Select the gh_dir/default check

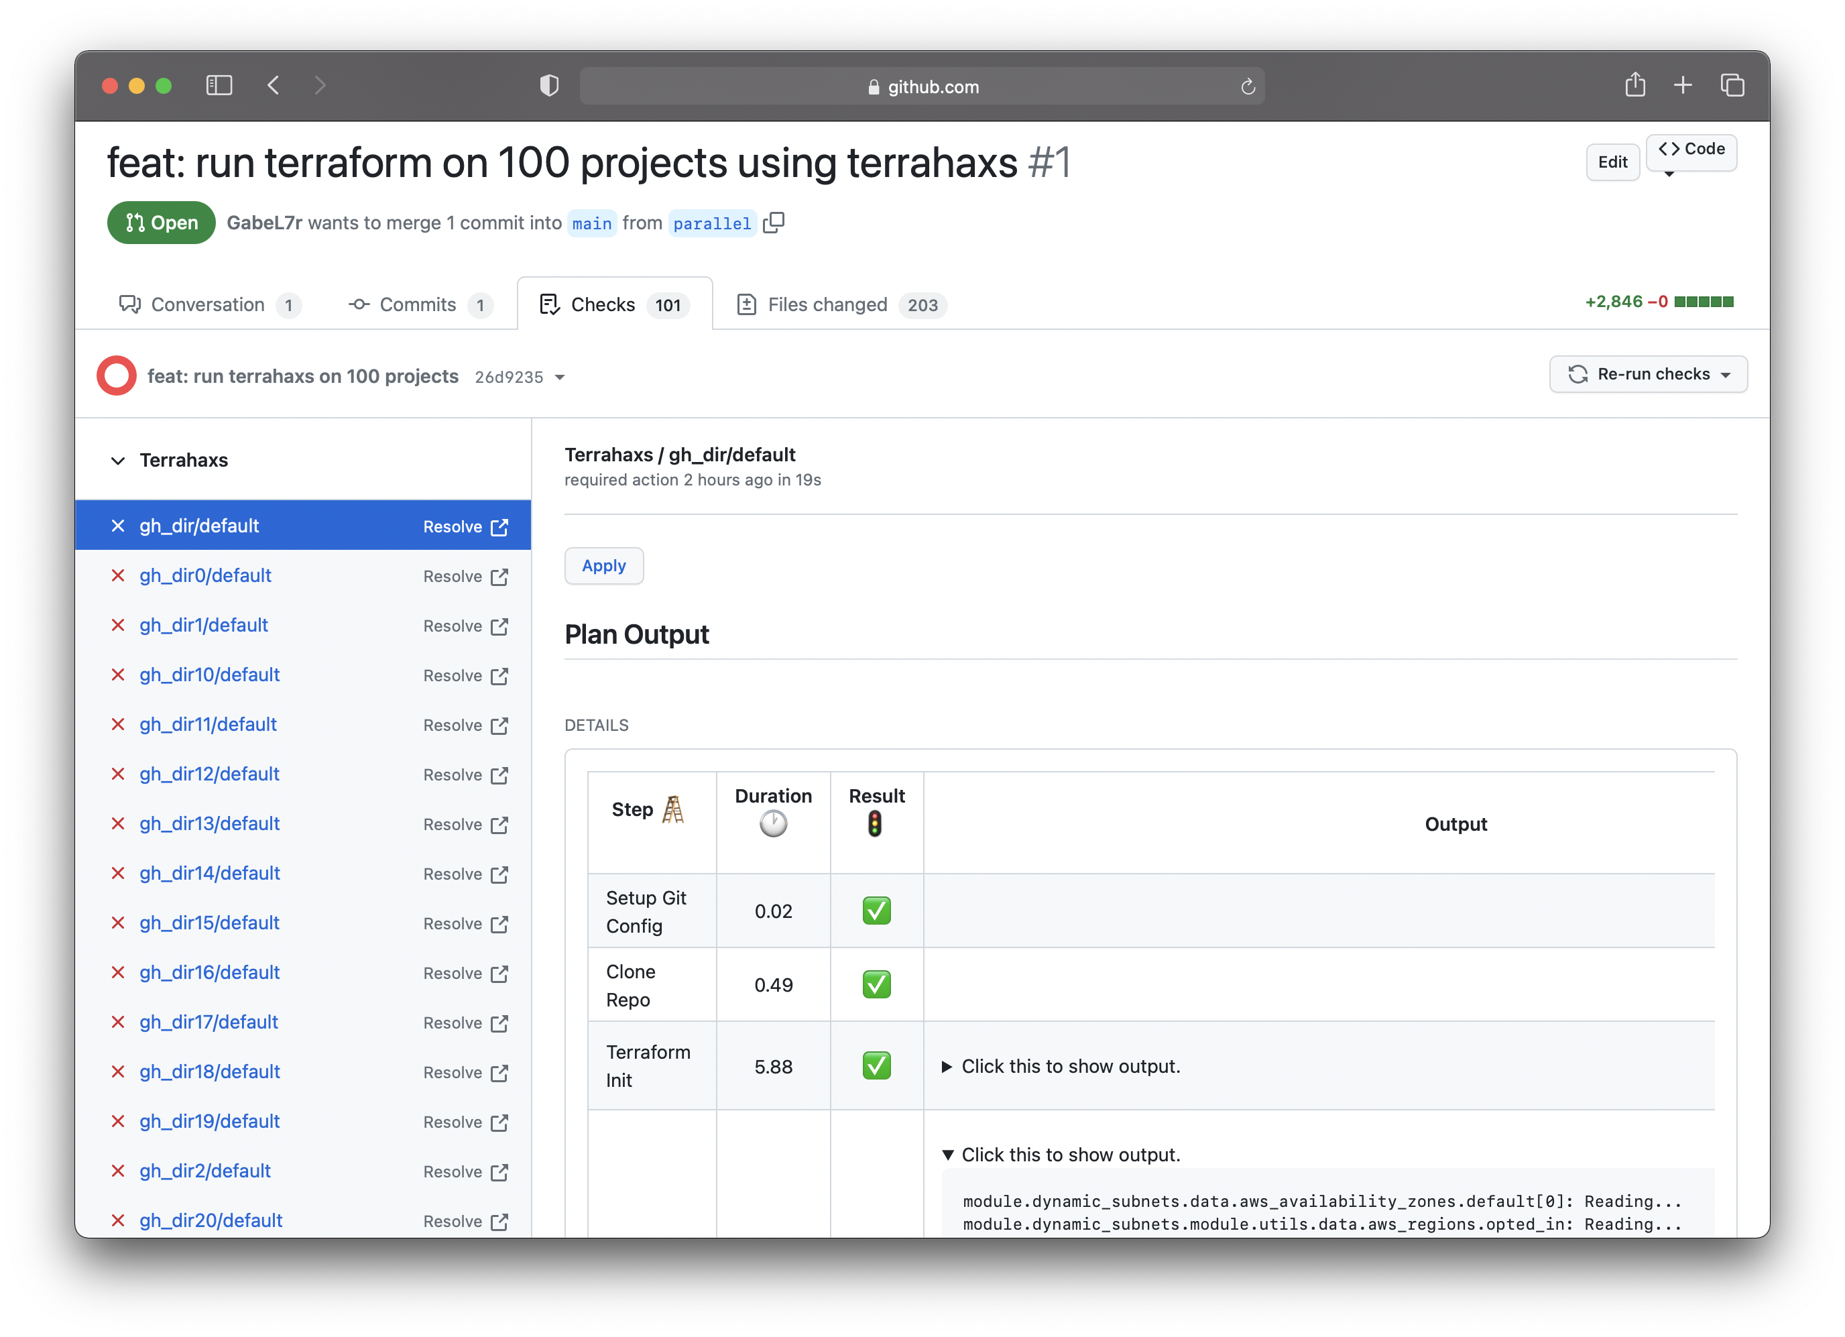click(x=198, y=526)
